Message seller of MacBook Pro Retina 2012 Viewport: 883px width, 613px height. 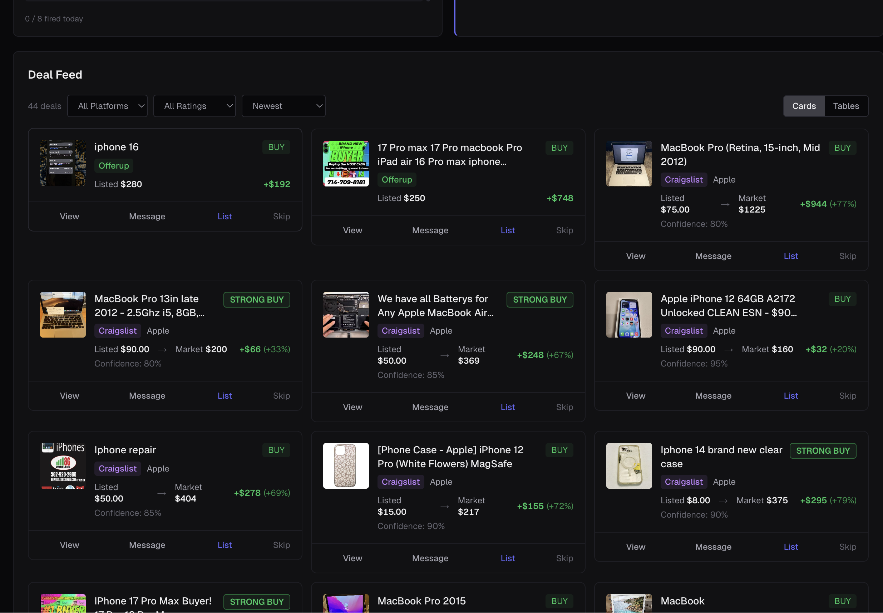tap(713, 256)
